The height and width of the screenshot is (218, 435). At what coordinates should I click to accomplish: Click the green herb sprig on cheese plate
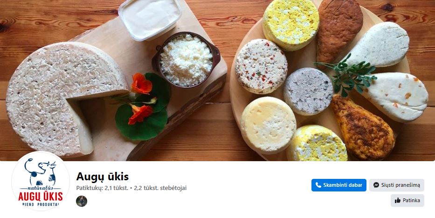click(x=346, y=75)
